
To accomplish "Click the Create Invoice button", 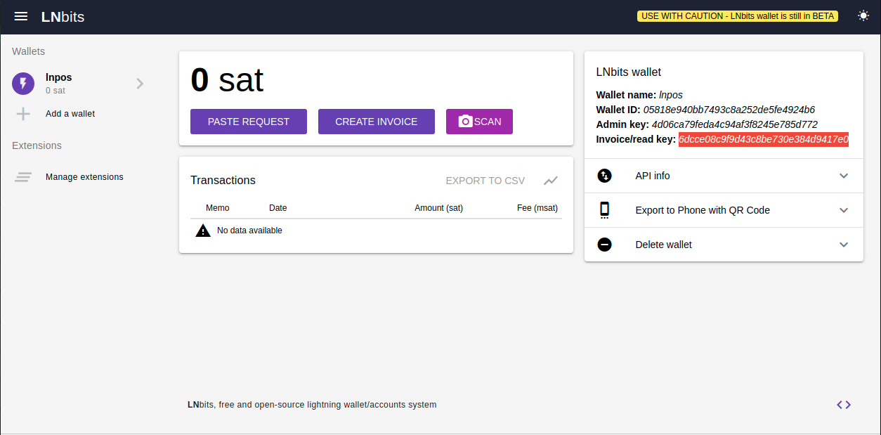I will [x=377, y=122].
